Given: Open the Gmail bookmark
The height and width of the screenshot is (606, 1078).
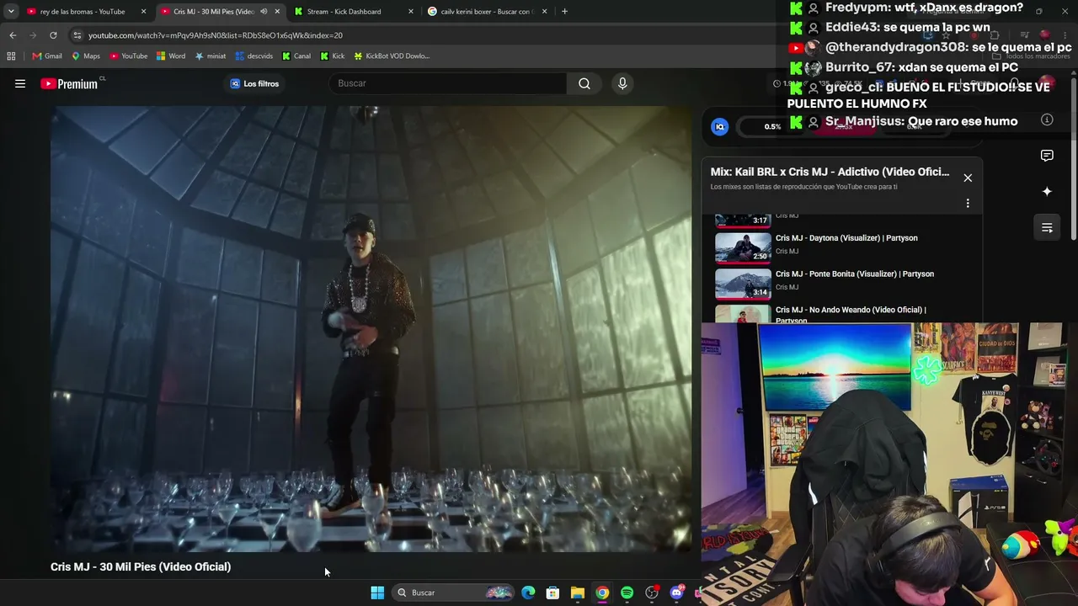Looking at the screenshot, I should [47, 56].
